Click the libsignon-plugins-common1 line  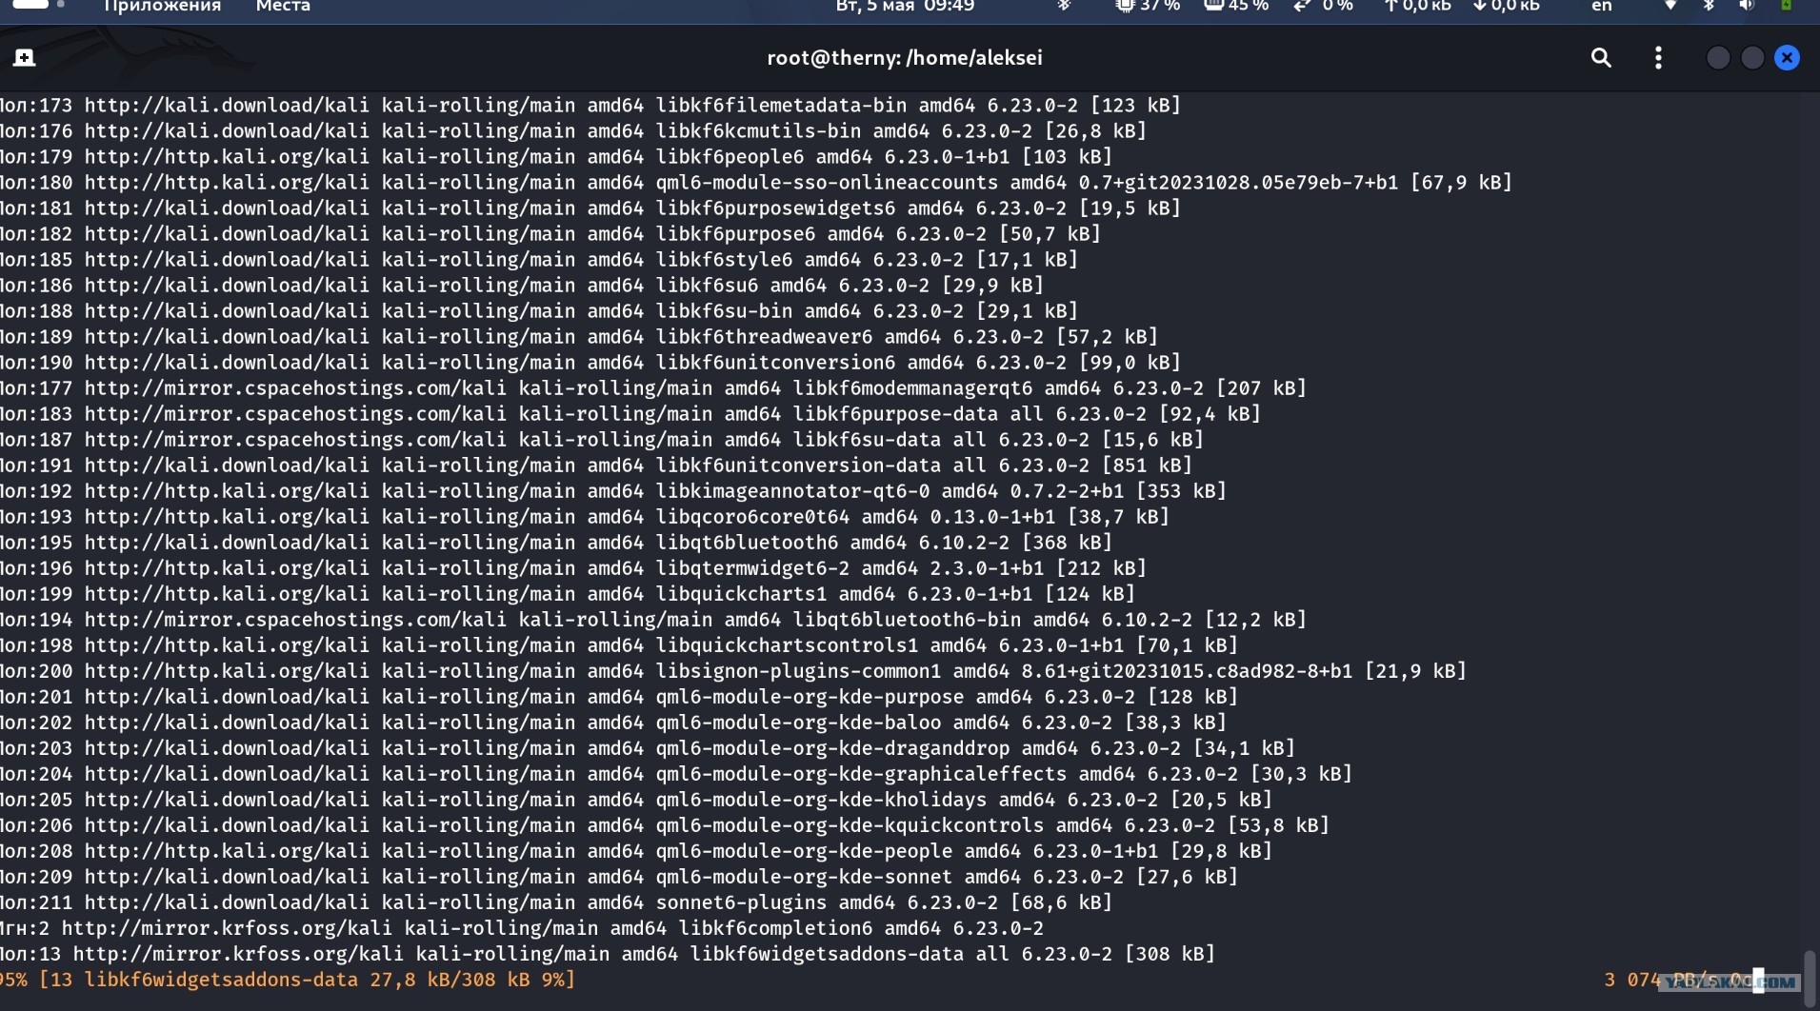tap(733, 670)
